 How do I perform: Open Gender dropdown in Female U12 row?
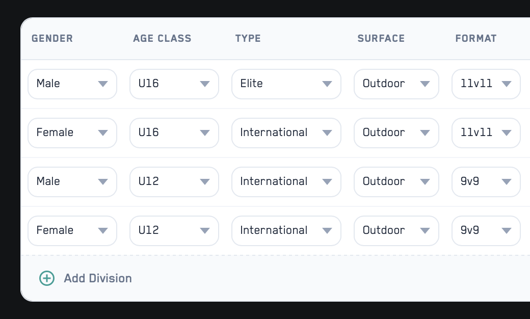click(x=72, y=231)
